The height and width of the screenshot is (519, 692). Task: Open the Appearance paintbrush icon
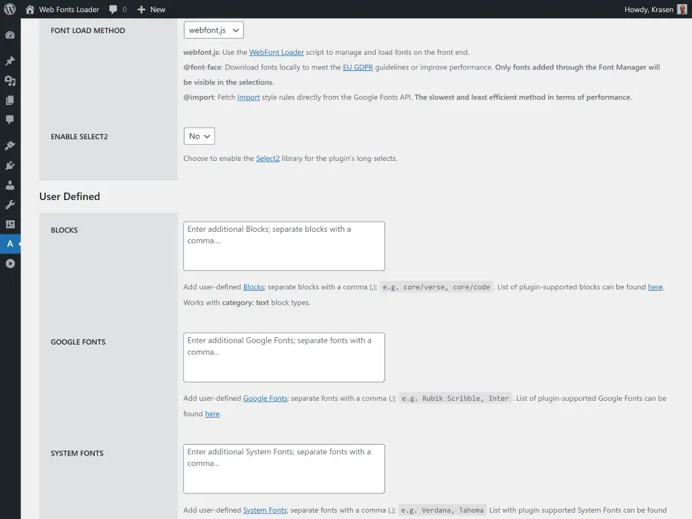click(10, 145)
